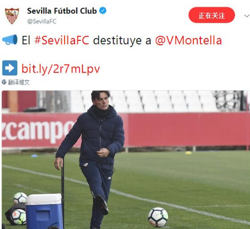Click the blue verified badge

coord(103,11)
